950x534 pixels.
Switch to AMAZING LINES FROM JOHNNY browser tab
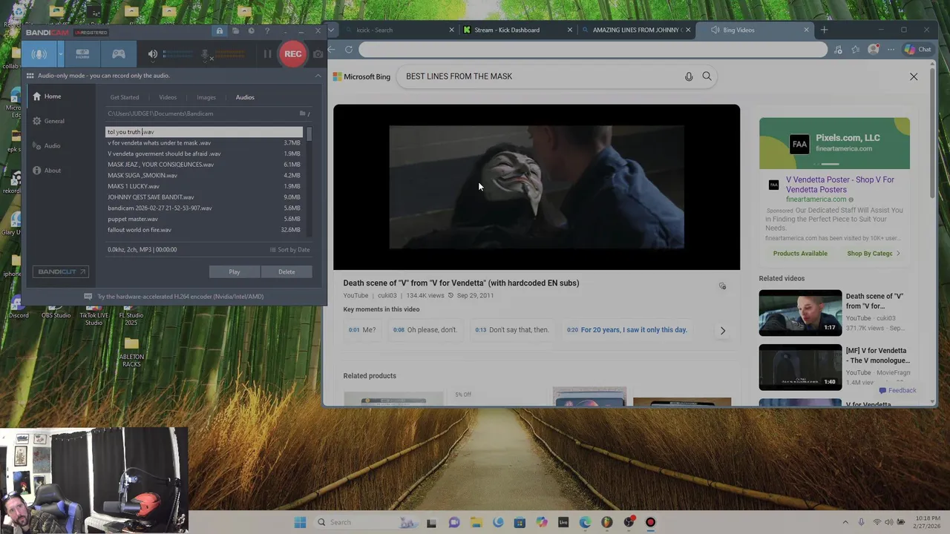point(635,30)
